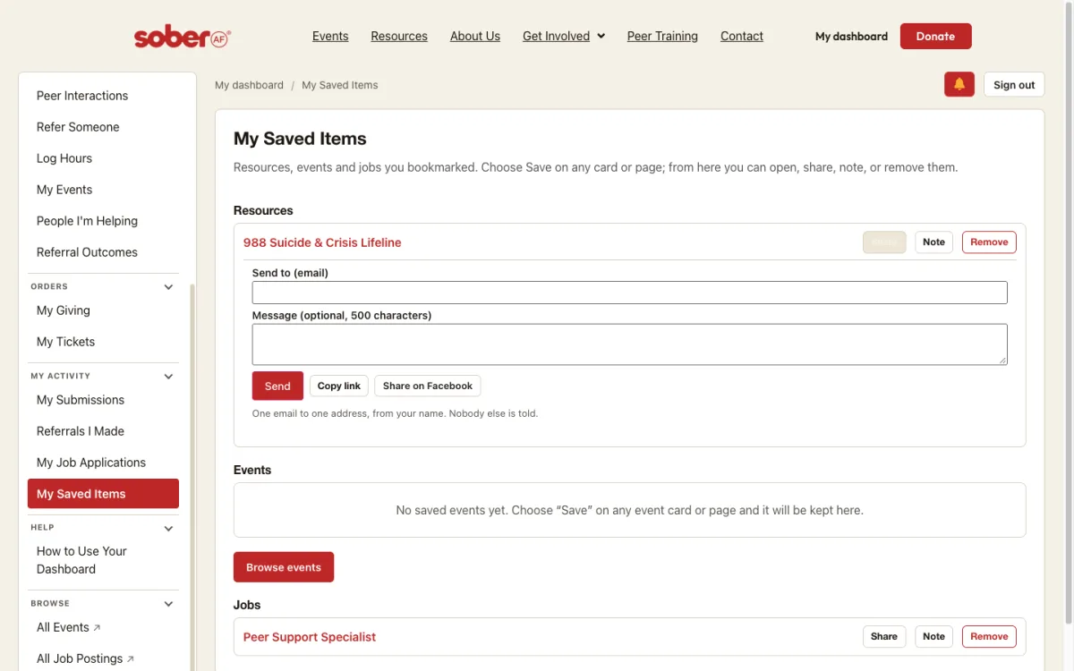Image resolution: width=1074 pixels, height=671 pixels.
Task: Click the Browse events button
Action: 284,567
